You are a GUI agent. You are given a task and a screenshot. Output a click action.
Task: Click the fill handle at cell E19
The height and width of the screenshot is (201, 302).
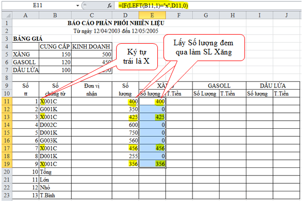(166, 168)
